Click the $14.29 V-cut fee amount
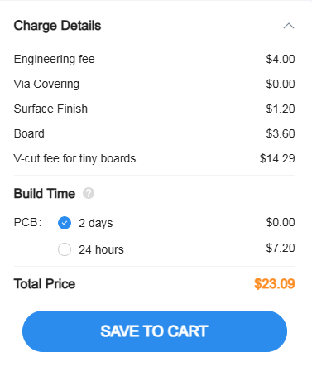 (x=277, y=158)
